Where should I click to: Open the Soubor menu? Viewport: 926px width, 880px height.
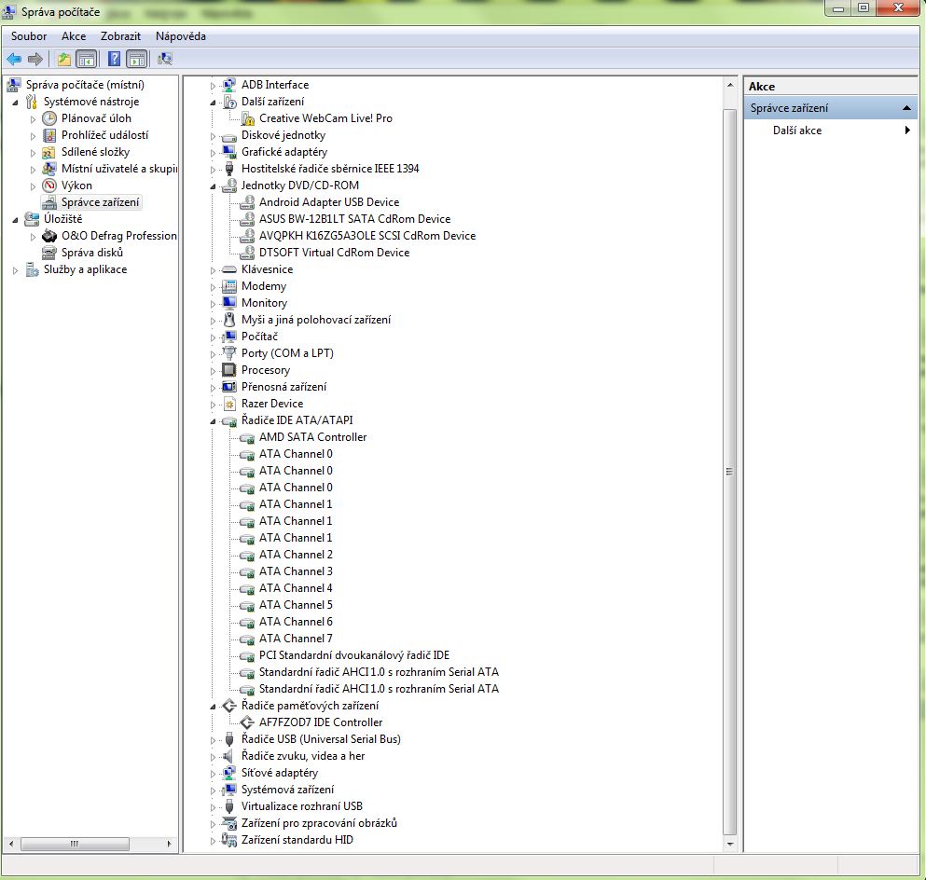point(29,36)
